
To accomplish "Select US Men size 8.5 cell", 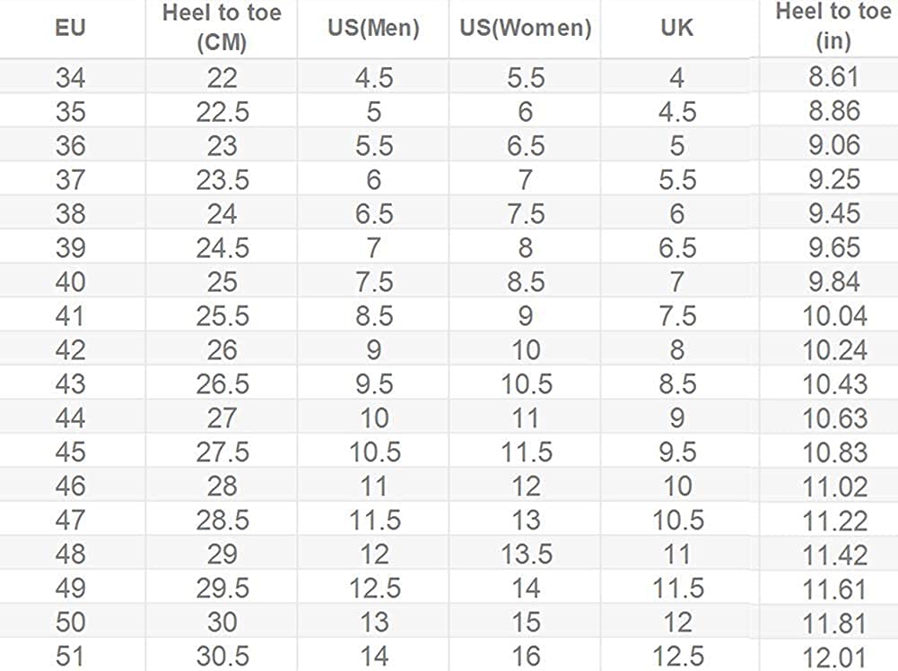I will [373, 315].
